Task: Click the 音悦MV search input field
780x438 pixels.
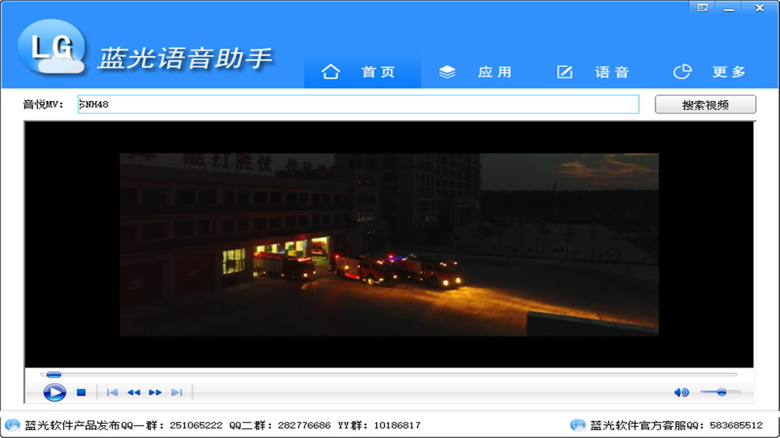Action: click(x=358, y=104)
